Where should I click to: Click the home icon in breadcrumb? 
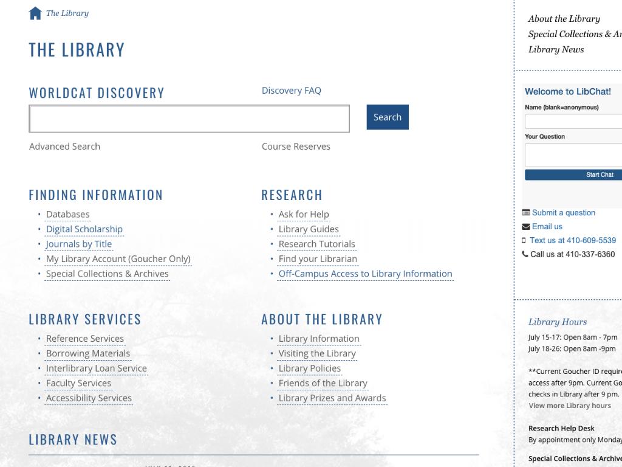[35, 13]
